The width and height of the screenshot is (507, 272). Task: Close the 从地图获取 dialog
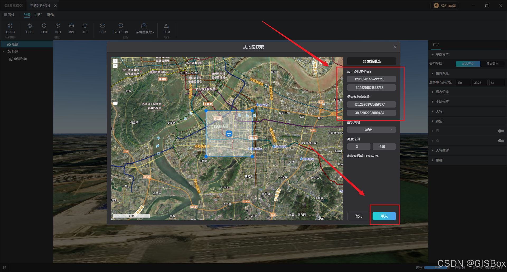(395, 47)
